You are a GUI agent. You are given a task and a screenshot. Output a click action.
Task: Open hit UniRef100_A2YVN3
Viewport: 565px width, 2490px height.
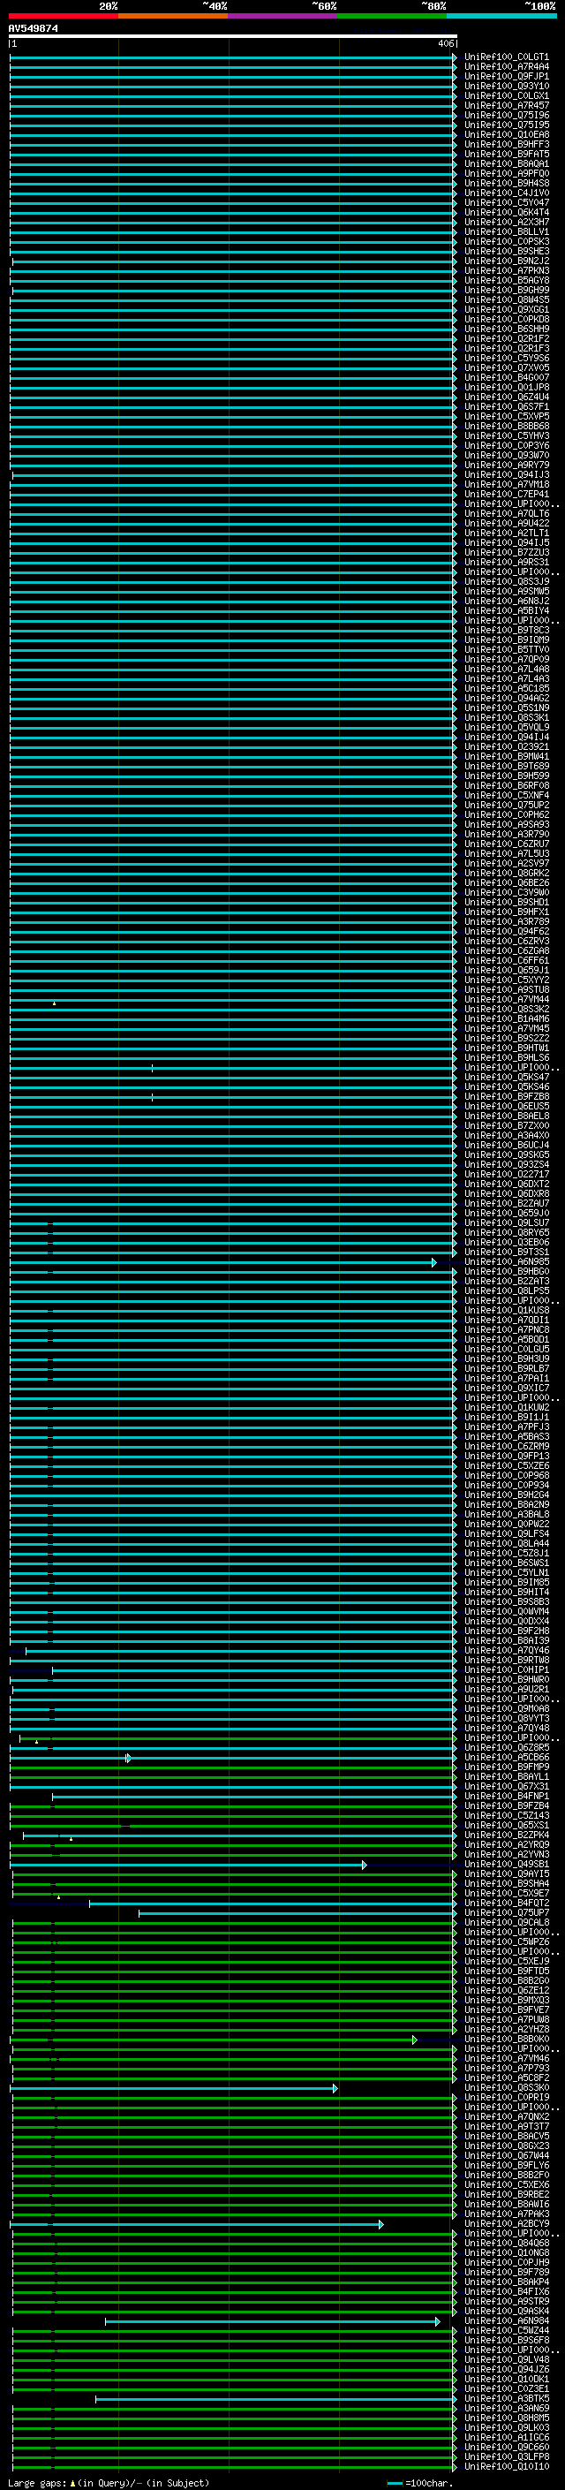point(506,1855)
